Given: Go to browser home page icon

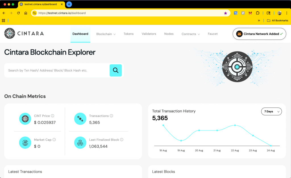Looking at the screenshot, I should pyautogui.click(x=26, y=13).
